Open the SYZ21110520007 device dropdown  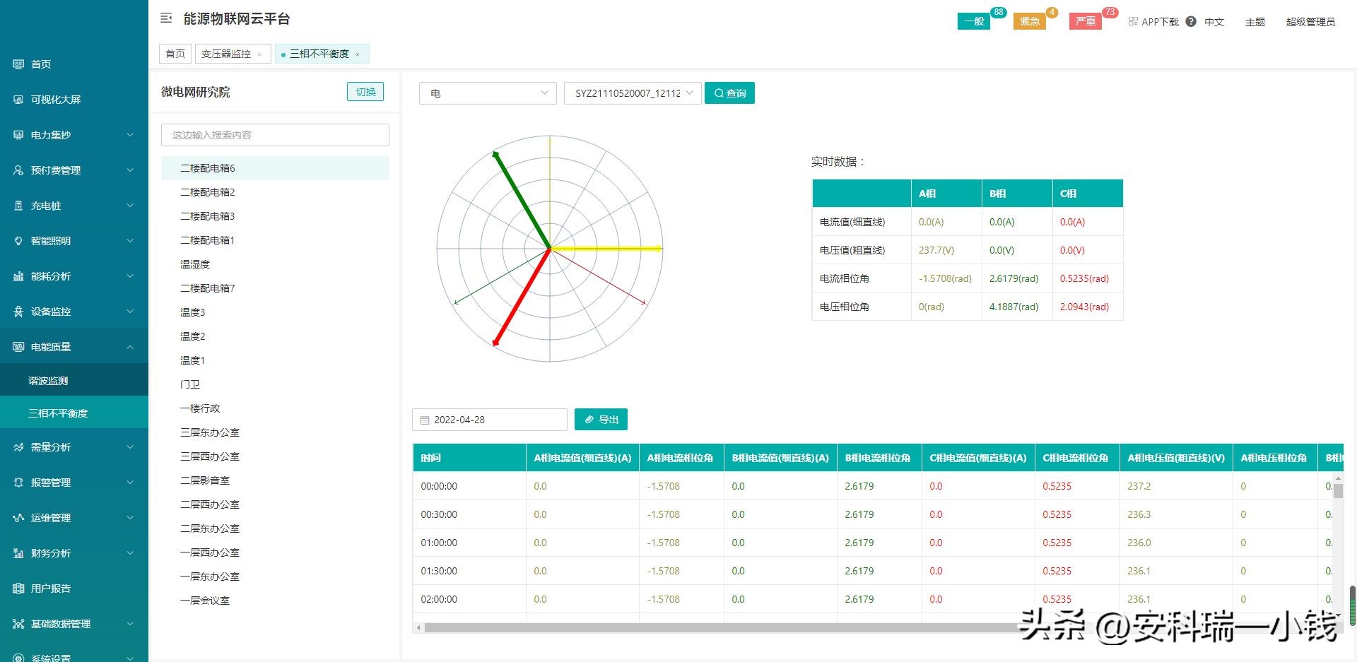tap(633, 93)
